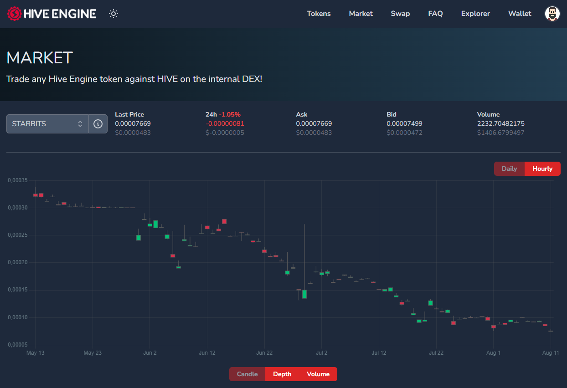The image size is (567, 388).
Task: Click the 0.00035 y-axis label
Action: (18, 180)
